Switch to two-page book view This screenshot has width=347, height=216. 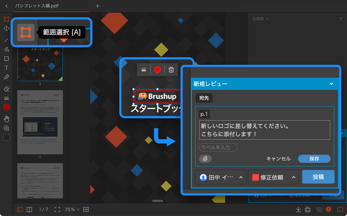29,210
